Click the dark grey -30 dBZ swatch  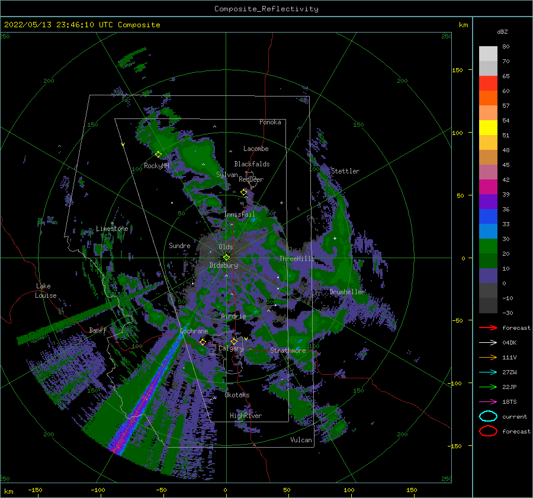(x=488, y=306)
